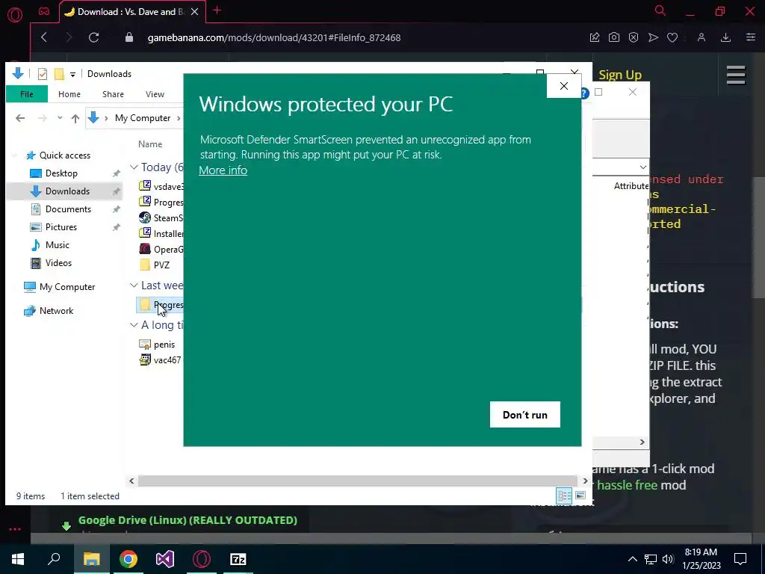Open the GX Corner gamepad icon
Image resolution: width=765 pixels, height=574 pixels.
coord(44,12)
